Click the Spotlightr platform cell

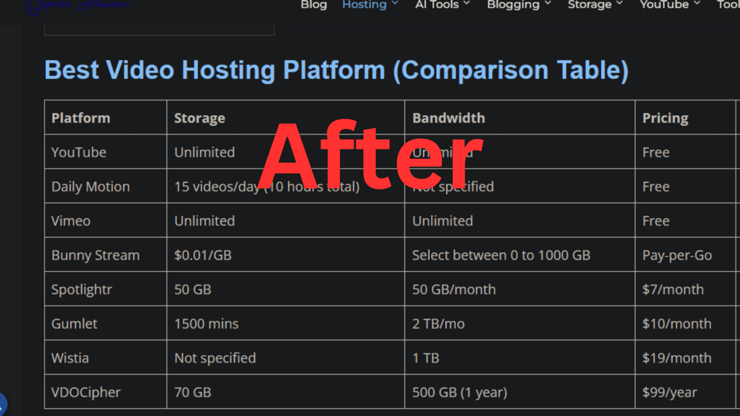tap(106, 289)
